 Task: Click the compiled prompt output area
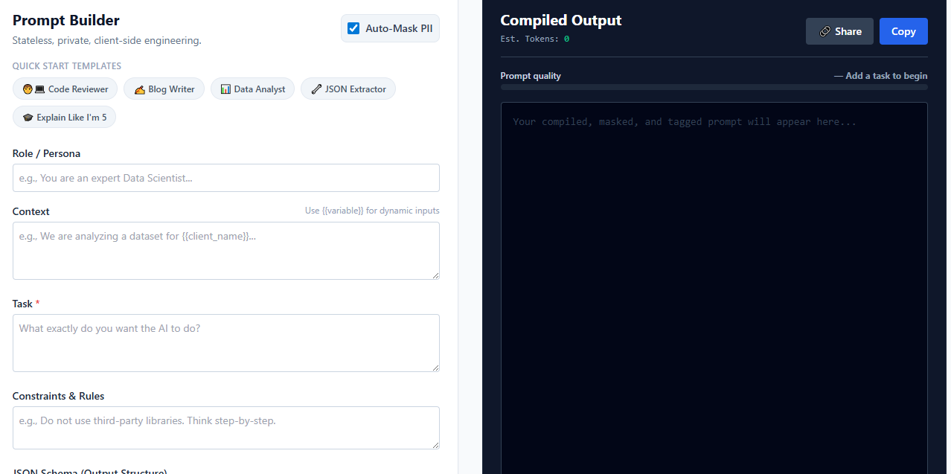(x=714, y=288)
